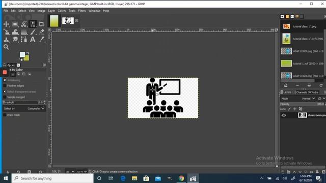326x183 pixels.
Task: Show hidden system tray icons
Action: pyautogui.click(x=262, y=178)
